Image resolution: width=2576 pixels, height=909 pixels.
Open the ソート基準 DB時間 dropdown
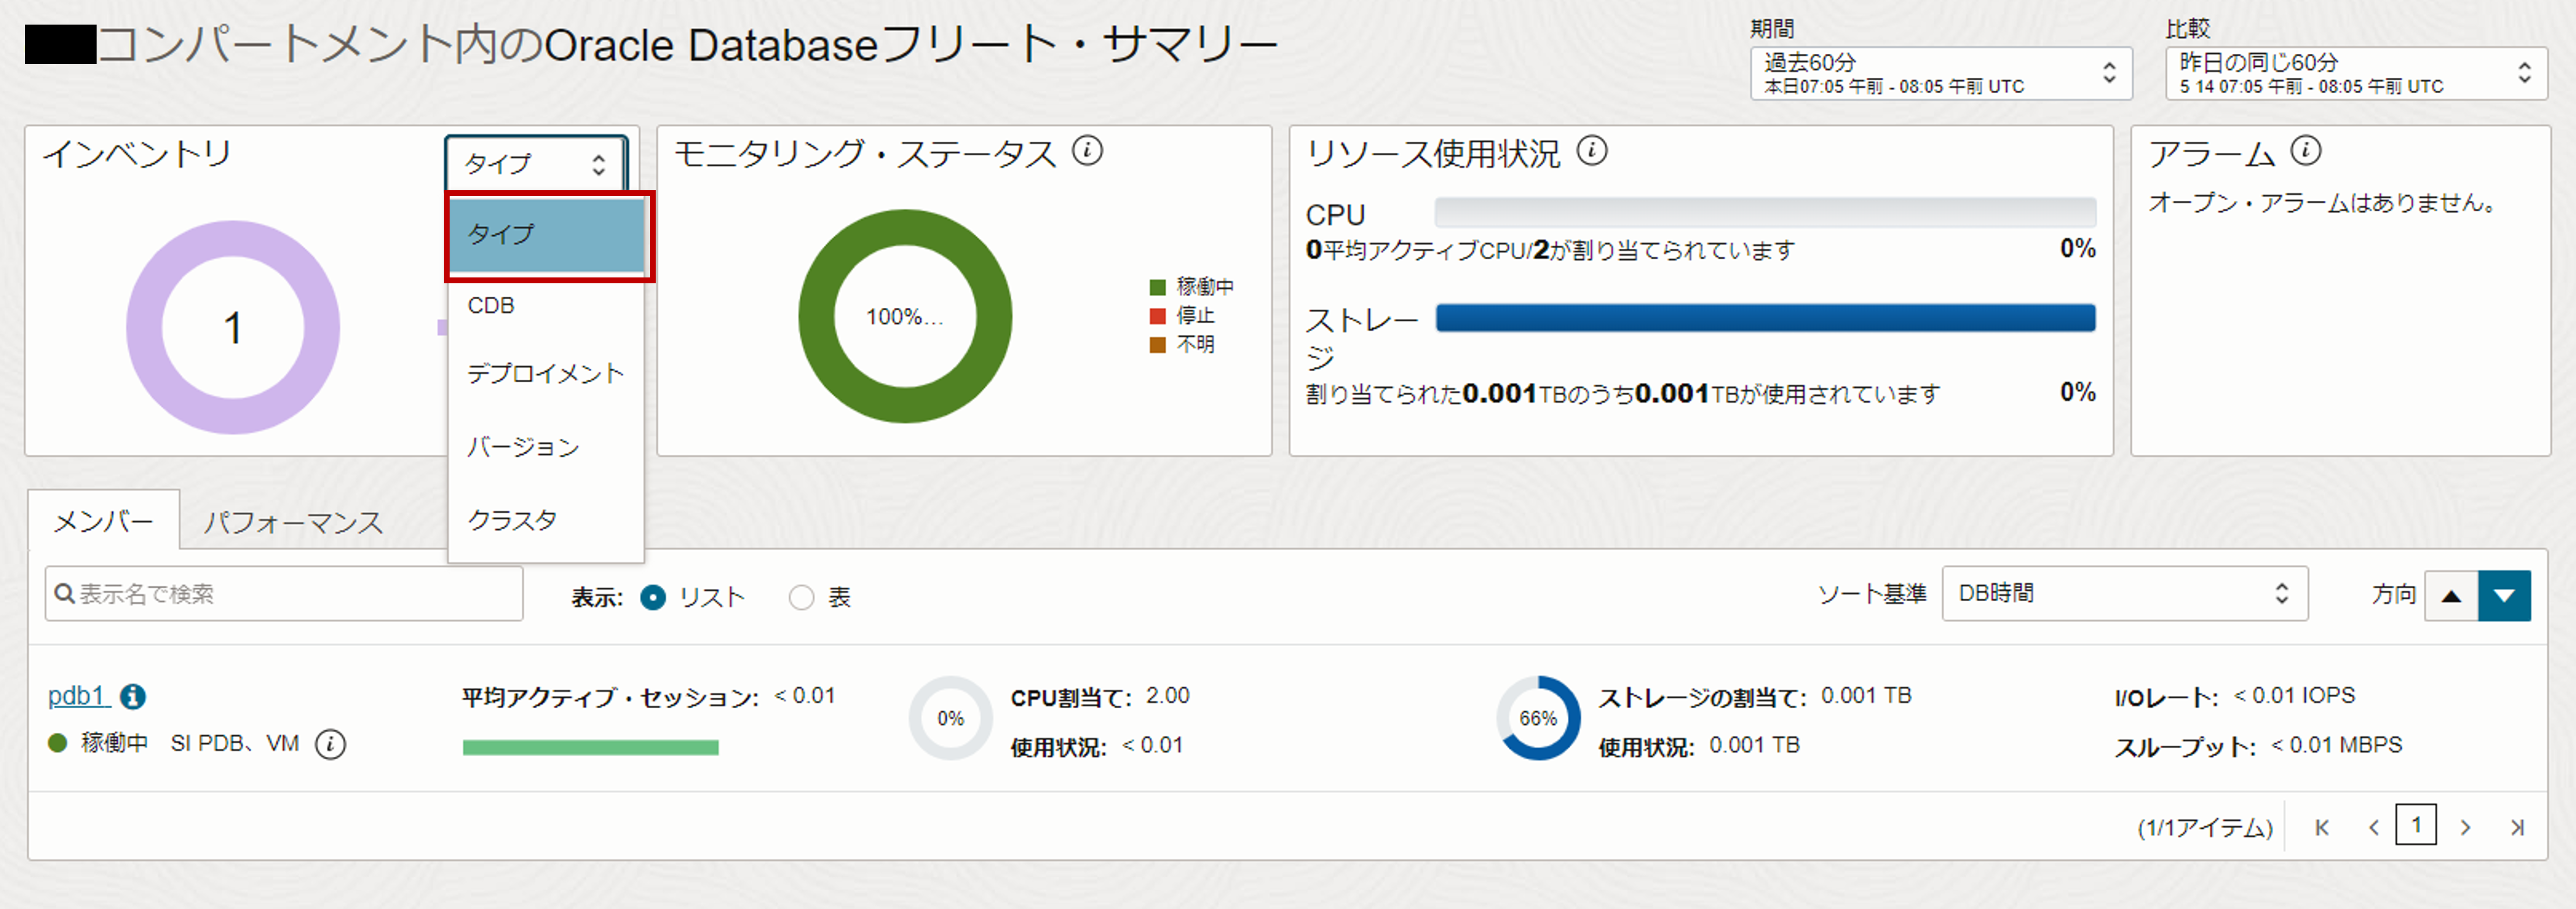tap(2125, 594)
